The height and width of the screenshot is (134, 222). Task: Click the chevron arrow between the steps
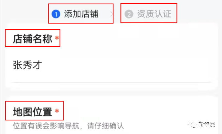pyautogui.click(x=112, y=14)
